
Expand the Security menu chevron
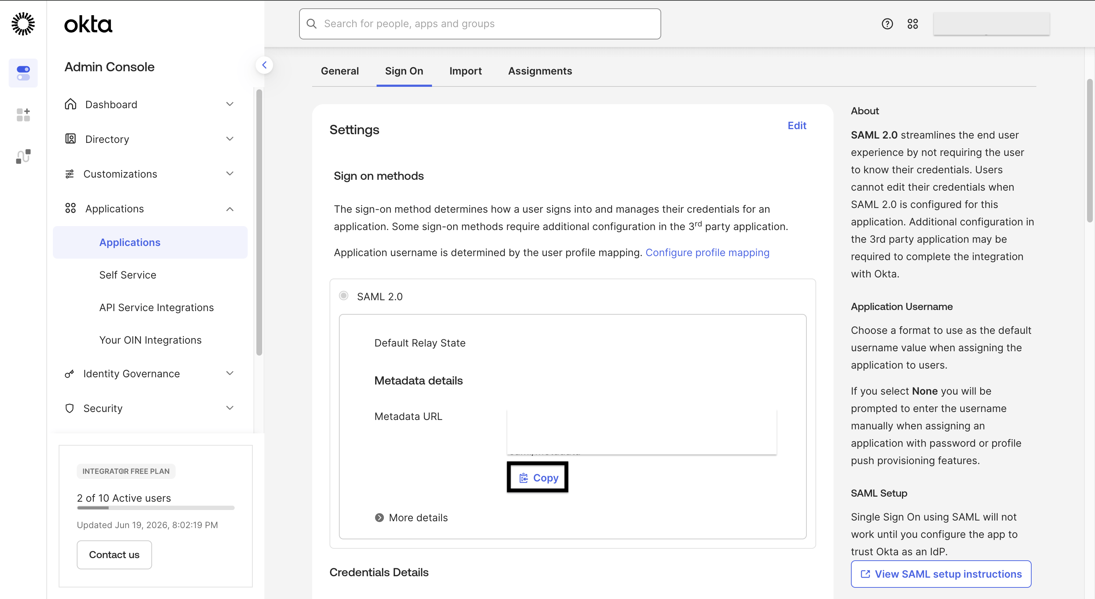coord(230,408)
